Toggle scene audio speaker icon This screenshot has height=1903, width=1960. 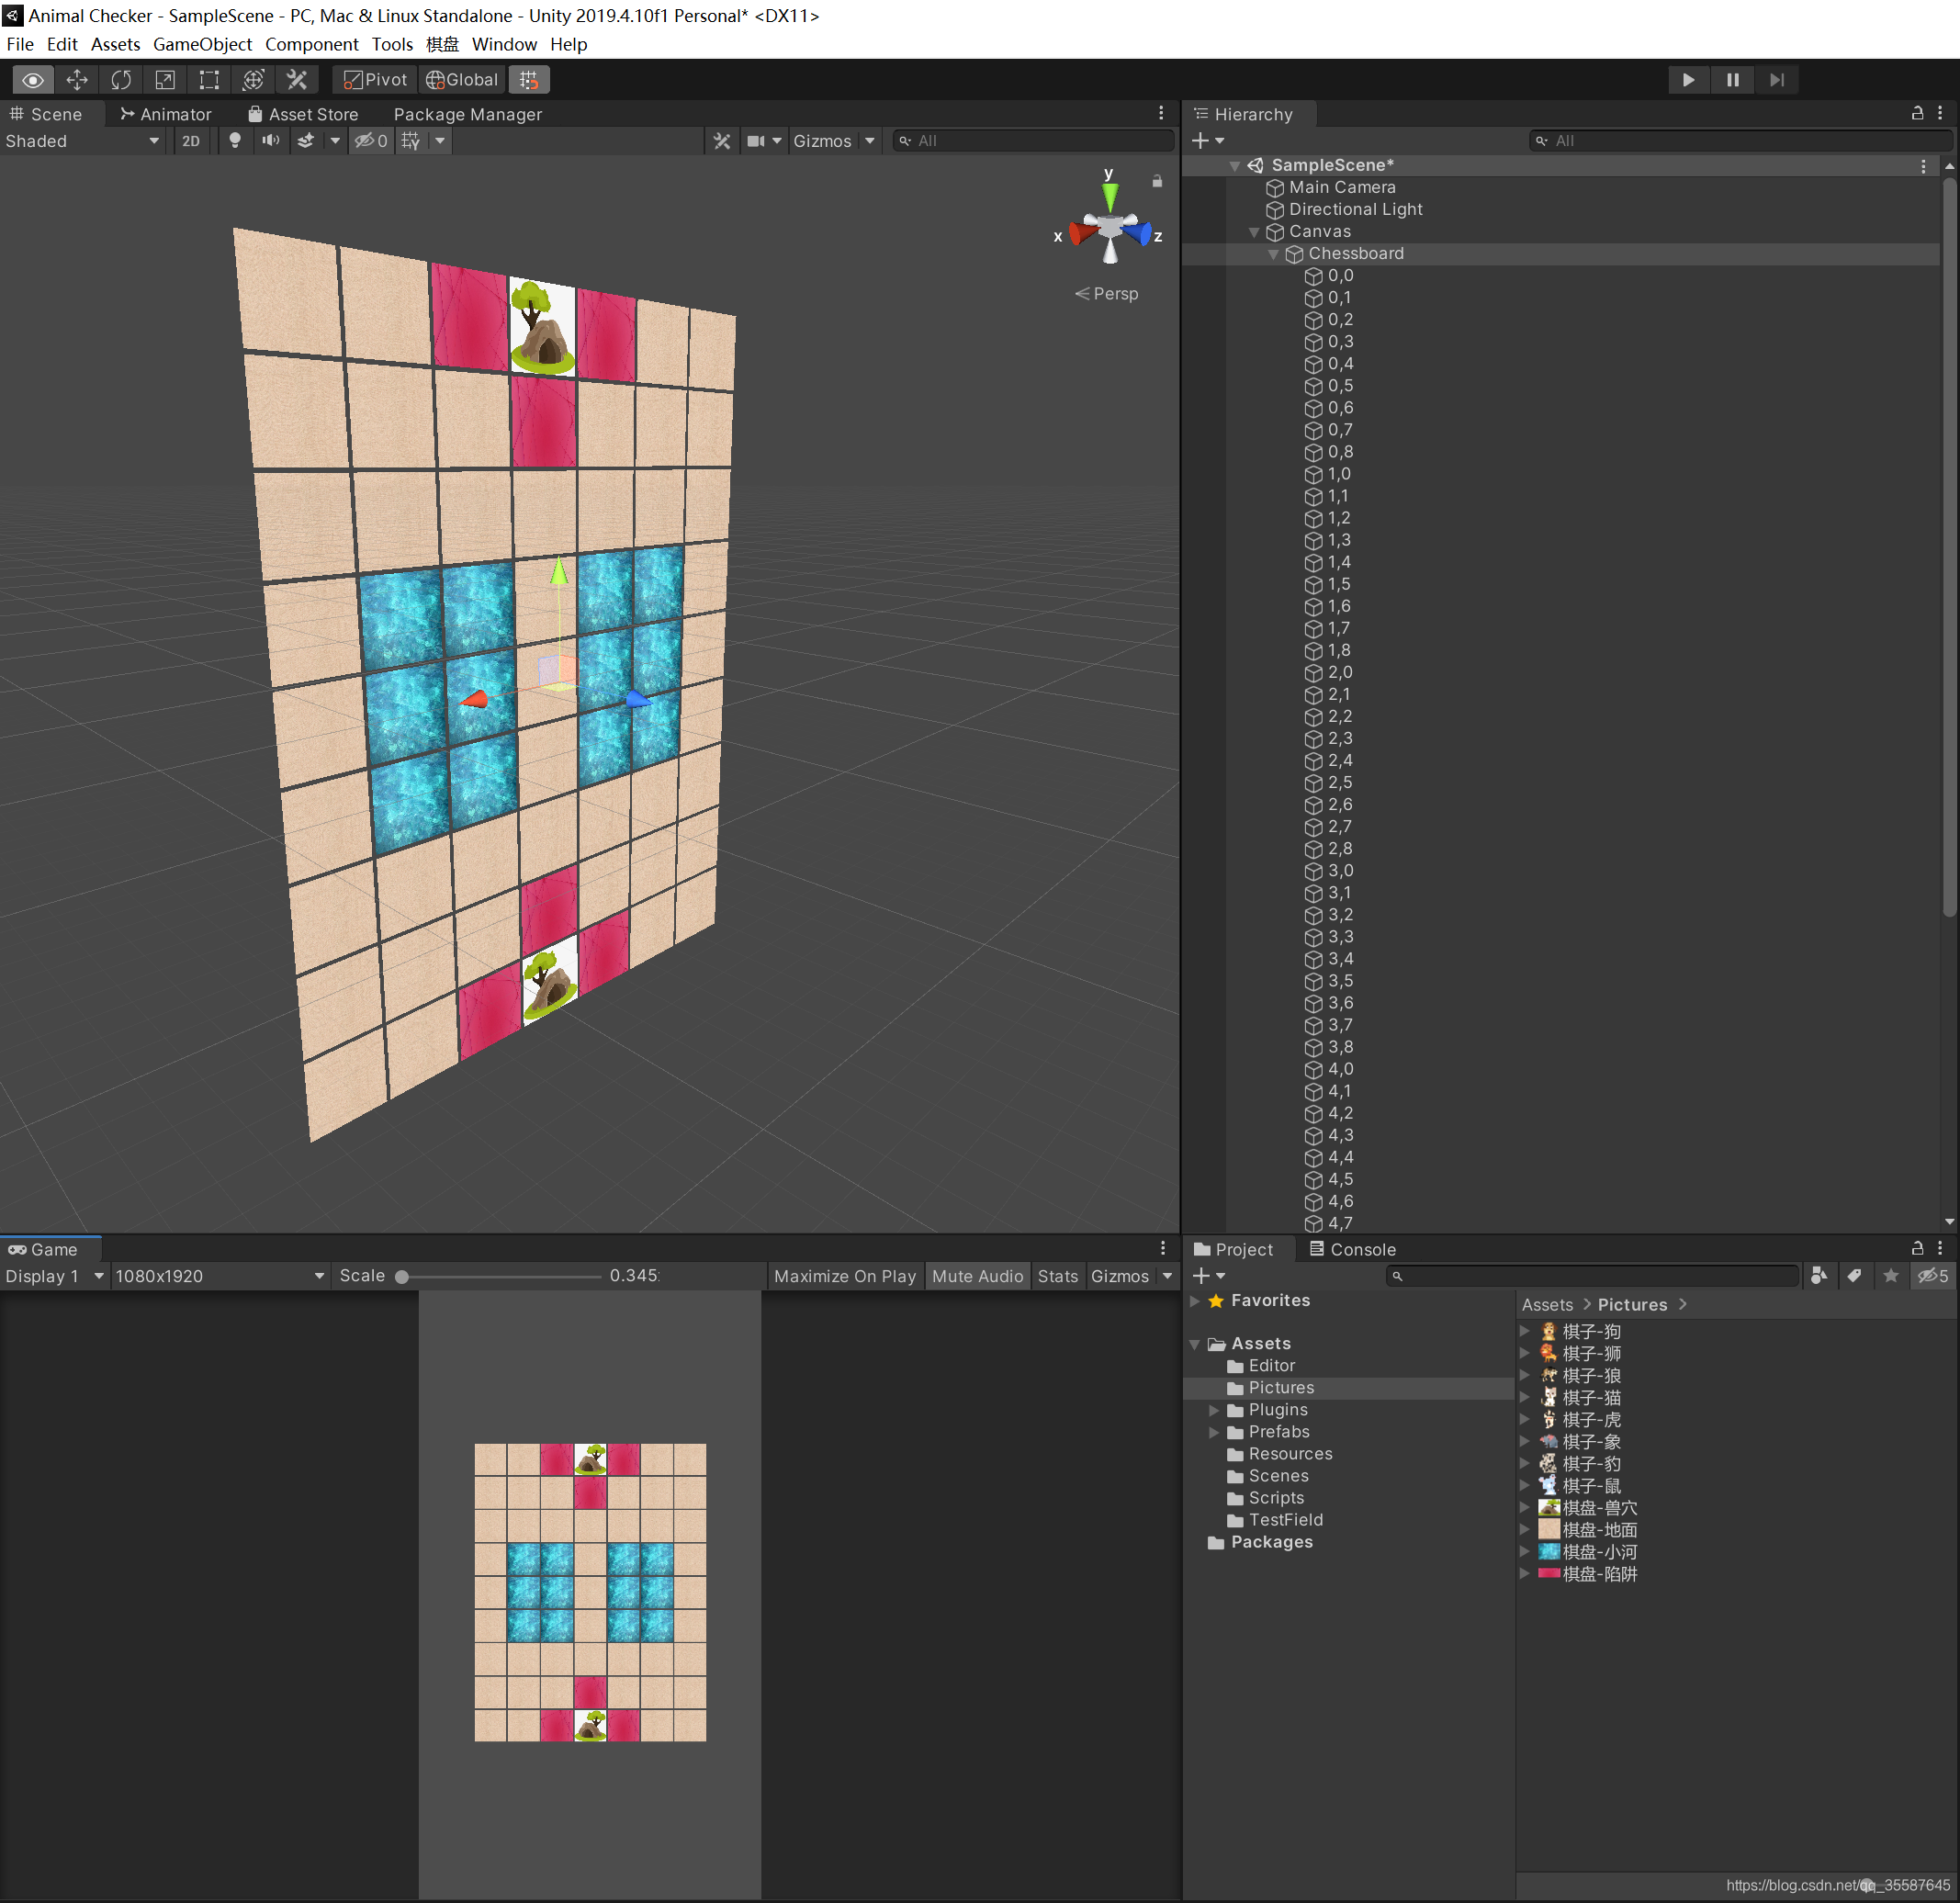270,141
